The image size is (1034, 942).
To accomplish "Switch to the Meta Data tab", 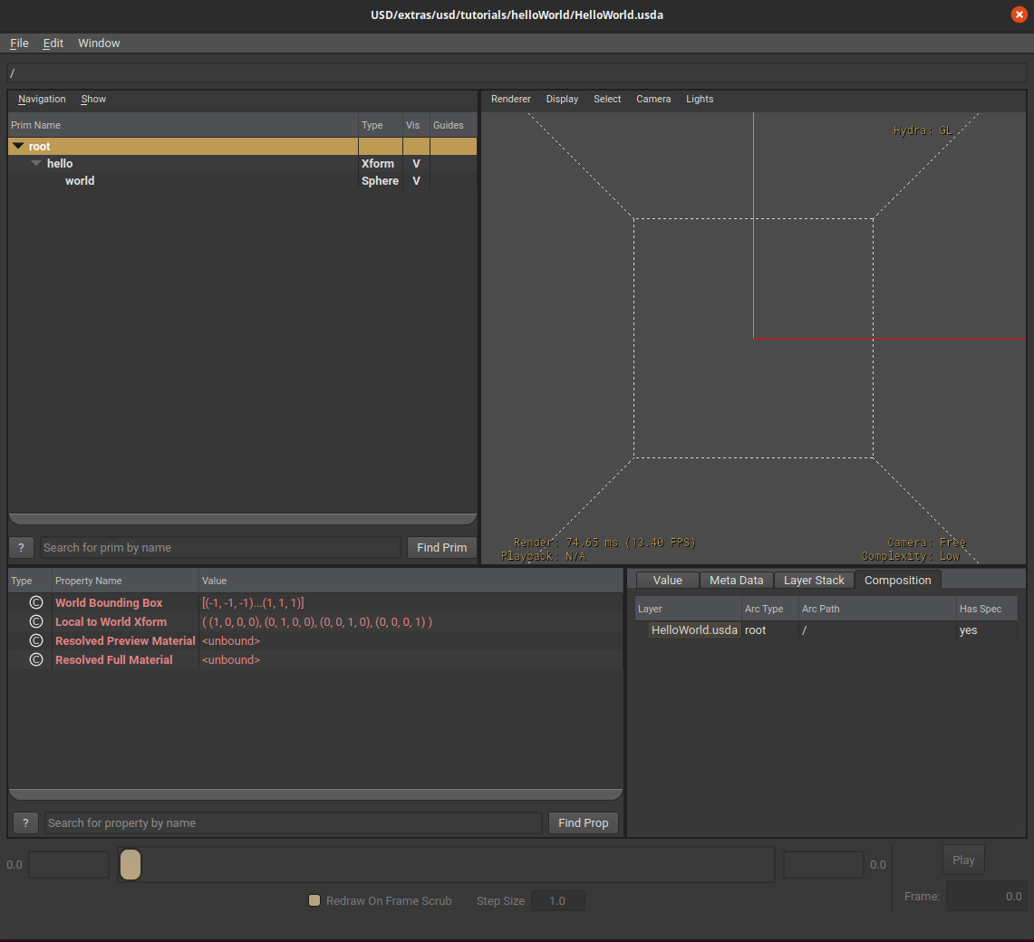I will [x=736, y=580].
